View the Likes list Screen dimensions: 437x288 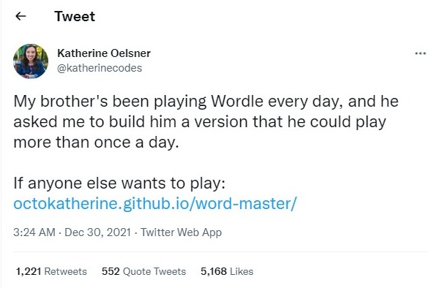242,271
